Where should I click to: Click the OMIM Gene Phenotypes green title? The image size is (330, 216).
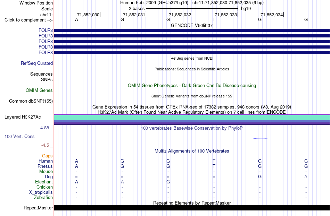click(192, 86)
